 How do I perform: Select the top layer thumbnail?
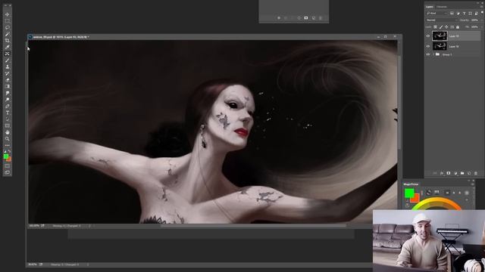pyautogui.click(x=440, y=36)
